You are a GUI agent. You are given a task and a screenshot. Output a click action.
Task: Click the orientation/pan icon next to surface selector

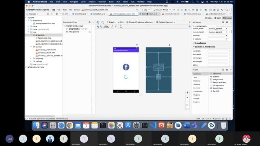click(102, 22)
